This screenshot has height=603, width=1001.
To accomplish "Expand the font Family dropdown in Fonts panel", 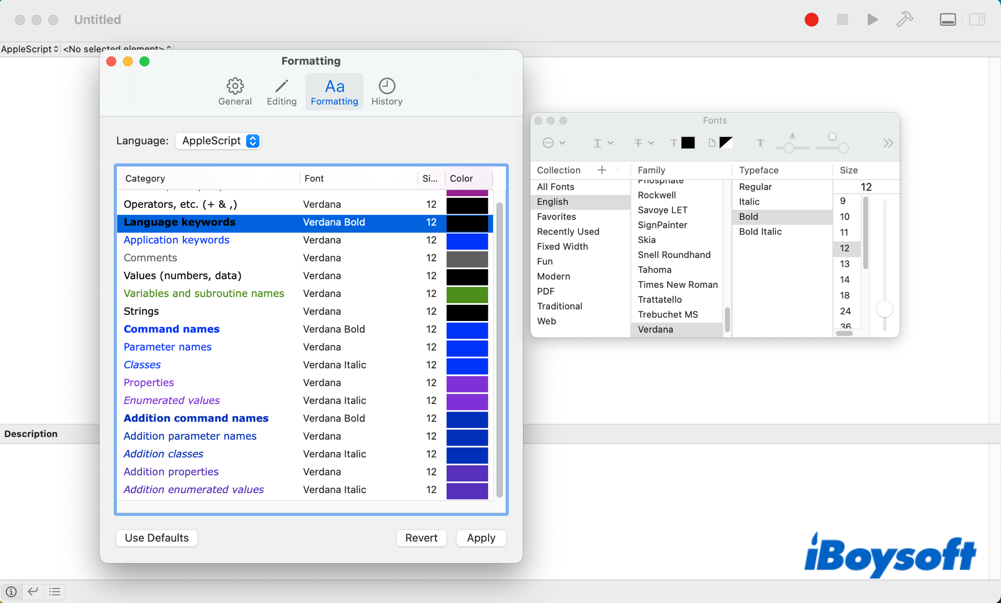I will pos(651,170).
